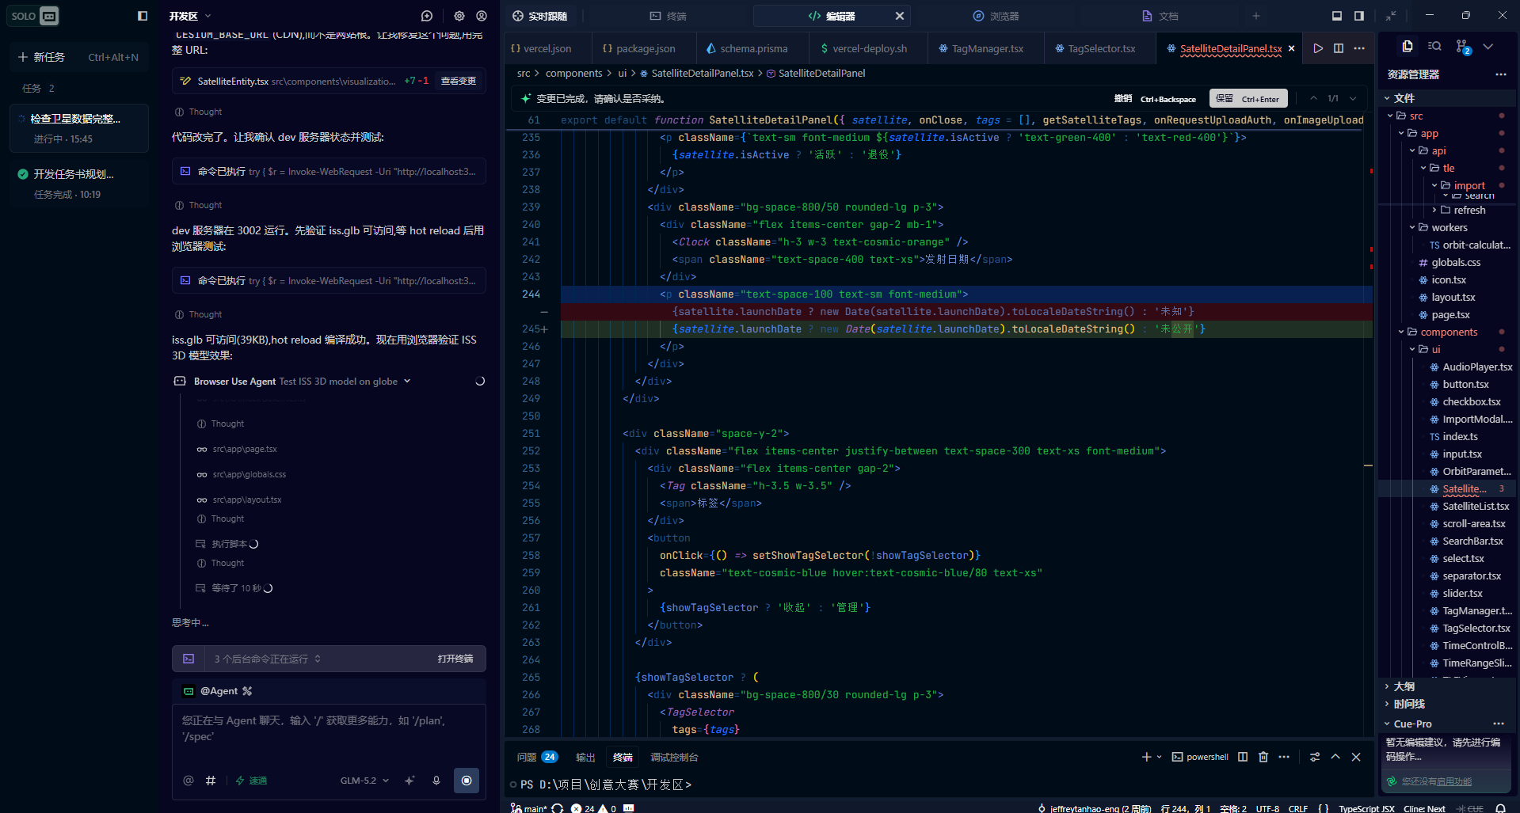Switch to the 实时跟随 tab

[539, 16]
